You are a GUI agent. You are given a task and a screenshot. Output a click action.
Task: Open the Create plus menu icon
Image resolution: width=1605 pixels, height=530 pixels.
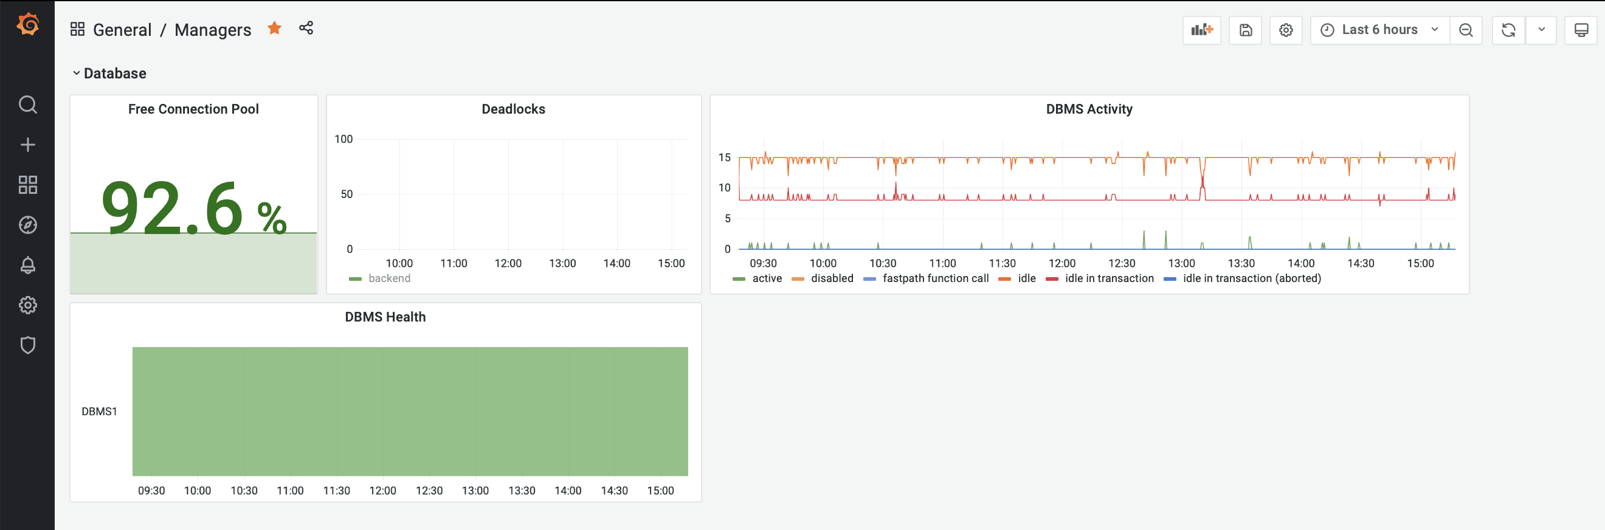27,145
